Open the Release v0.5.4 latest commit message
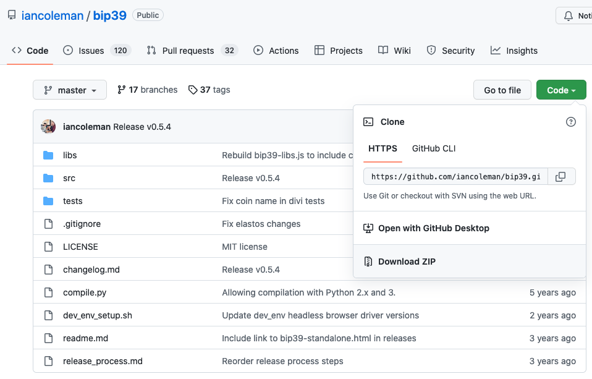Screen dimensions: 592x379 142,127
